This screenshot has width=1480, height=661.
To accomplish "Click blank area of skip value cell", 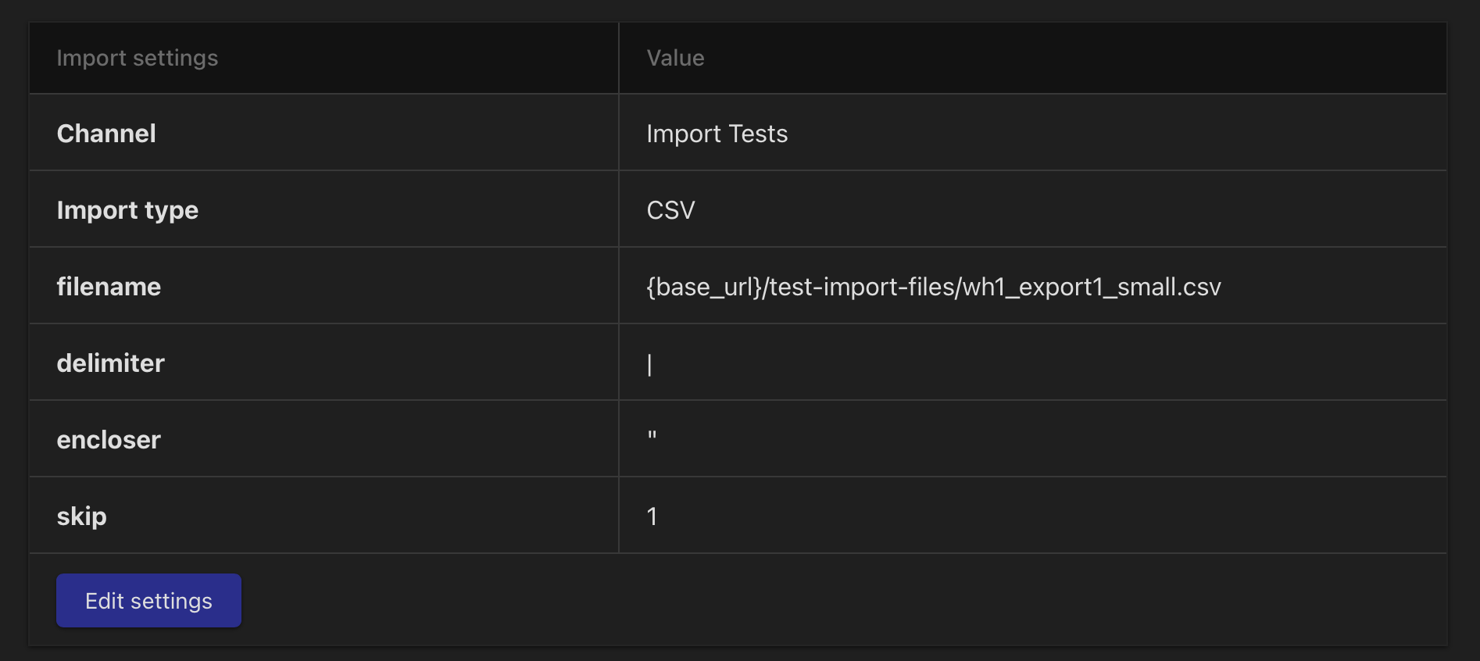I will [x=1051, y=516].
